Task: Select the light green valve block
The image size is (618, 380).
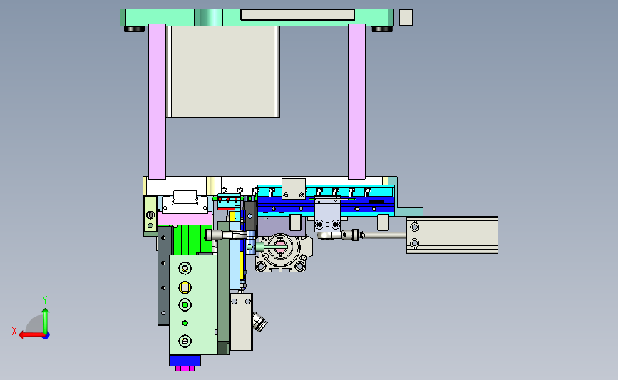Action: [193, 304]
